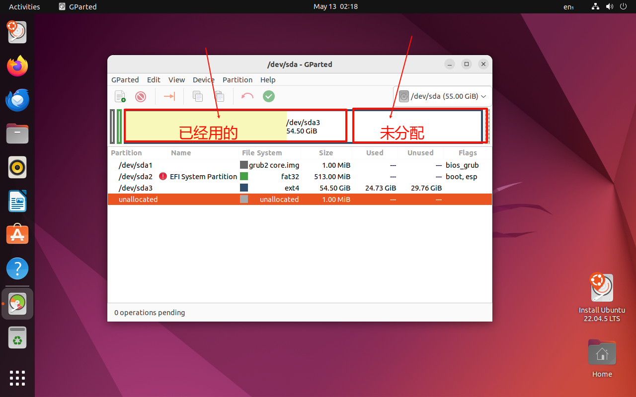Click the network icon in the system tray
This screenshot has width=636, height=397.
point(596,6)
